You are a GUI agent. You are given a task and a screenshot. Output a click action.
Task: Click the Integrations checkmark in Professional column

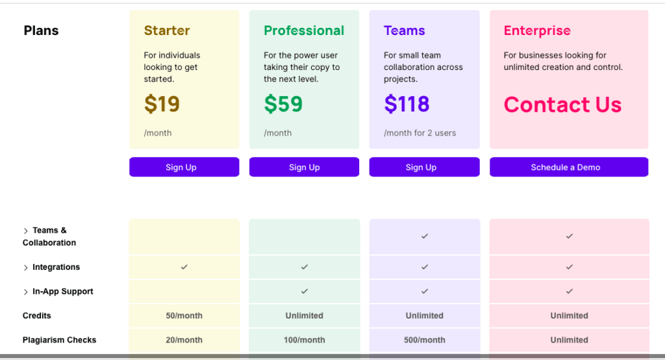305,267
